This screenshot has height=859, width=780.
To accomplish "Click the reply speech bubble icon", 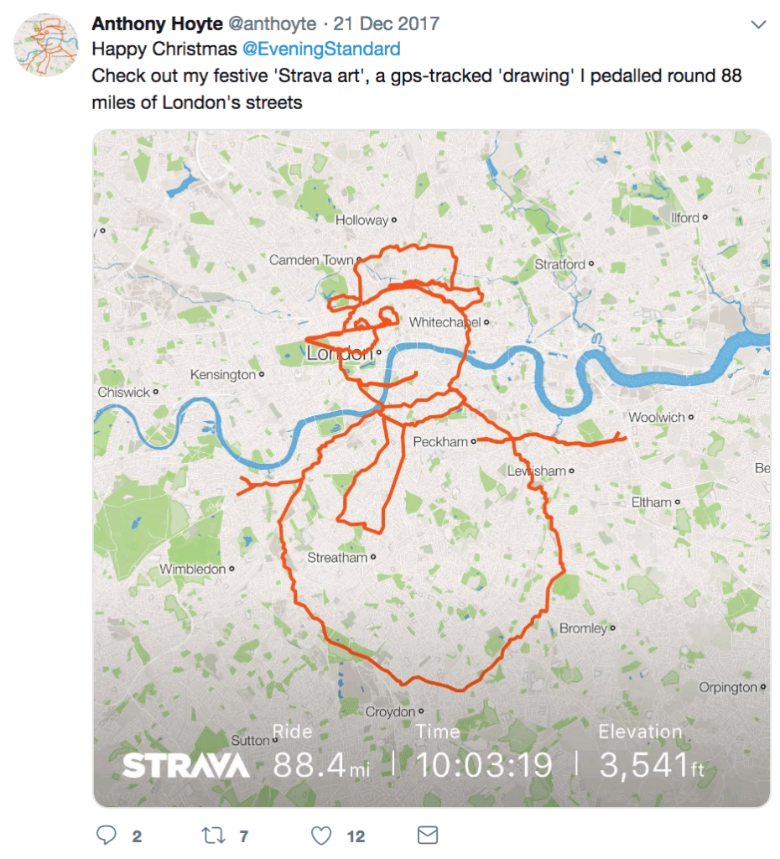I will tap(107, 835).
